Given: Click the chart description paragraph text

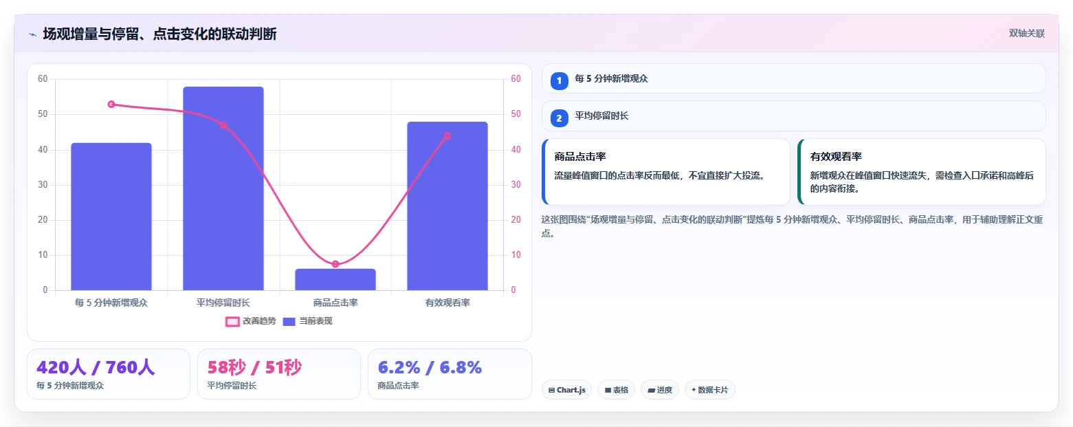Looking at the screenshot, I should (x=793, y=226).
